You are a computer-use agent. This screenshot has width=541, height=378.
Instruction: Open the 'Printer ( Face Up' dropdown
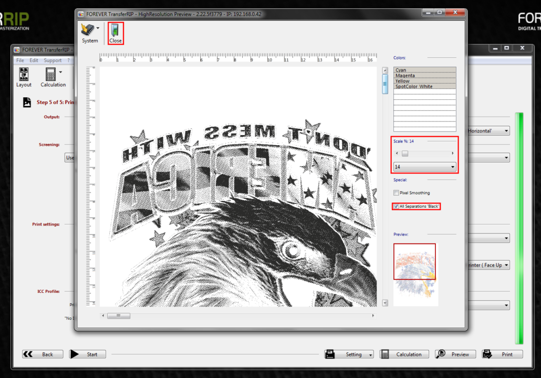(x=488, y=265)
